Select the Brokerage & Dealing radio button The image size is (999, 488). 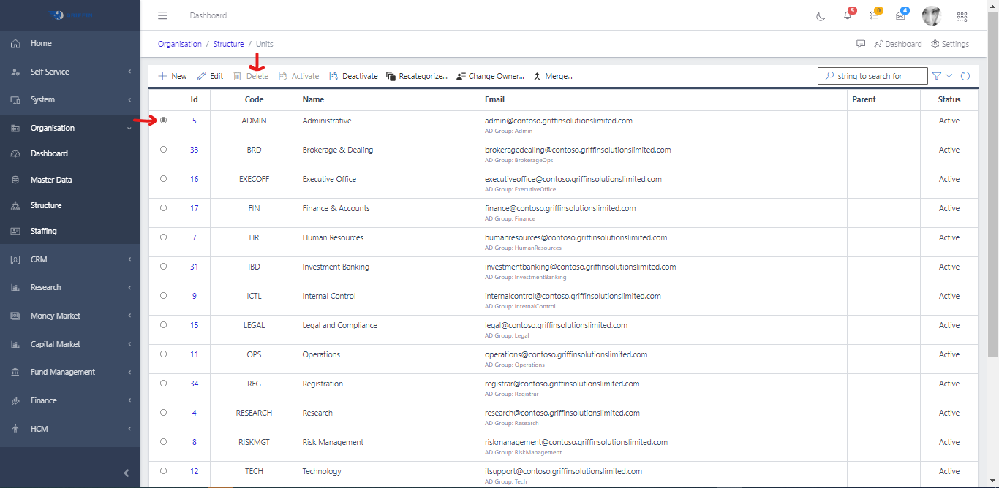pos(163,150)
